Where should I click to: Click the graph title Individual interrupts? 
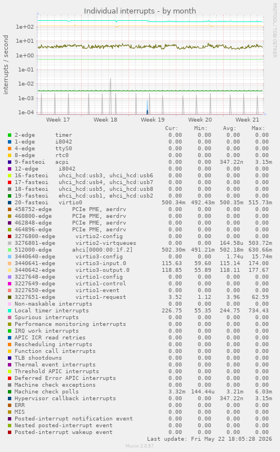coord(140,11)
